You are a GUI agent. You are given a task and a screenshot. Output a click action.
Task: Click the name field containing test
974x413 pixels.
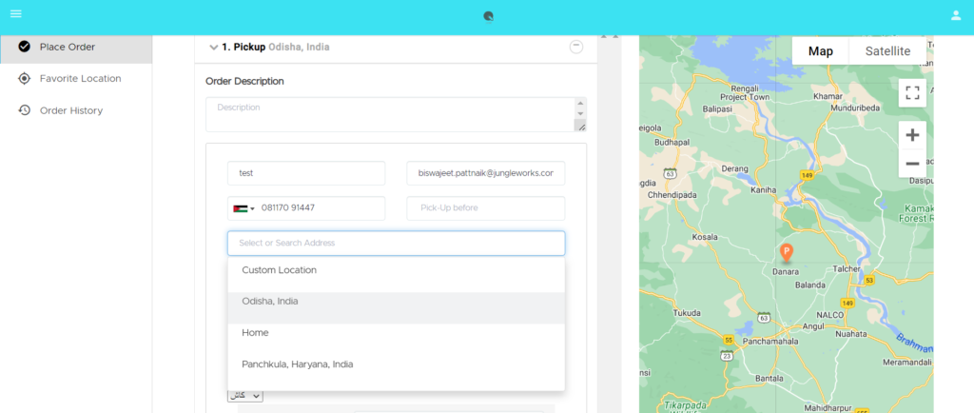coord(306,173)
